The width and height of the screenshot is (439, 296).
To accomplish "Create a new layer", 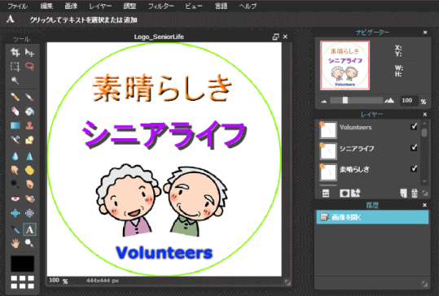I will coord(403,194).
